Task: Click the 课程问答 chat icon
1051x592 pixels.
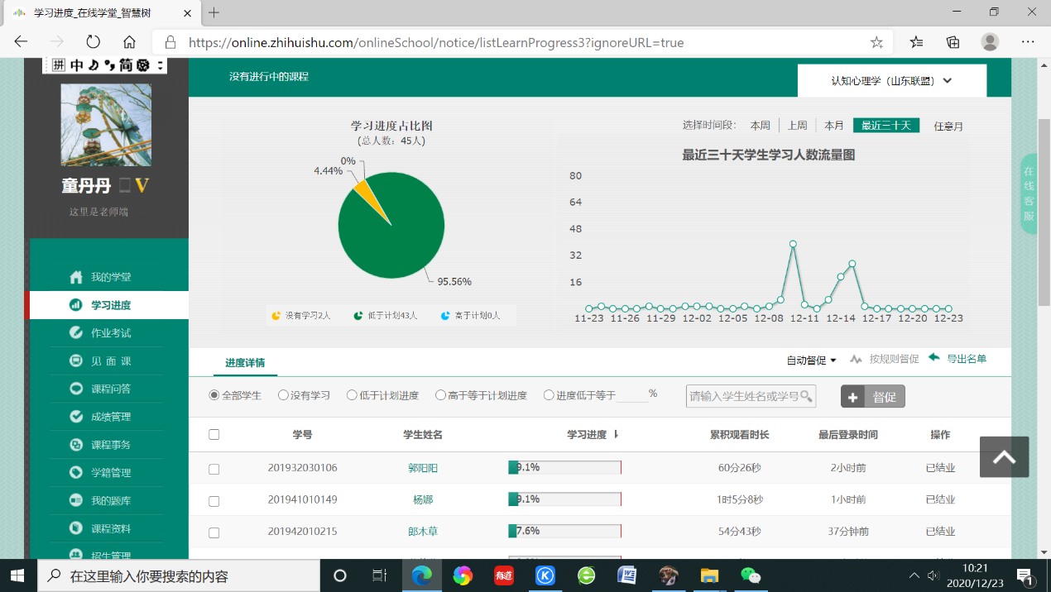Action: 76,389
